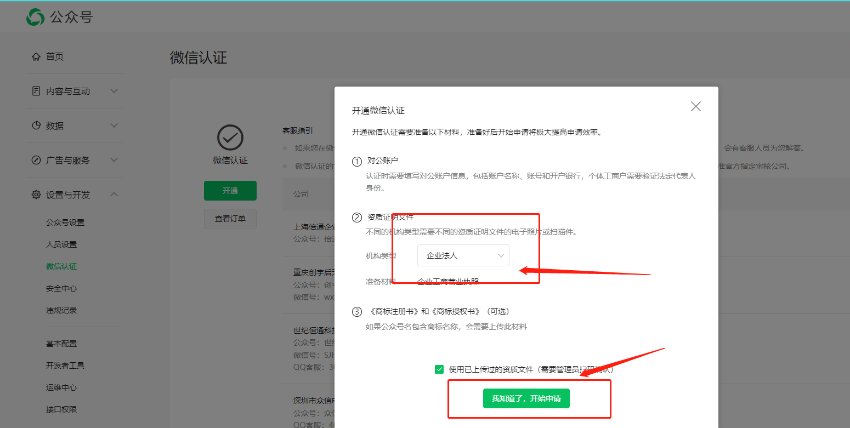The image size is (850, 428).
Task: Go to 公众号设置 in sidebar
Action: pyautogui.click(x=65, y=222)
